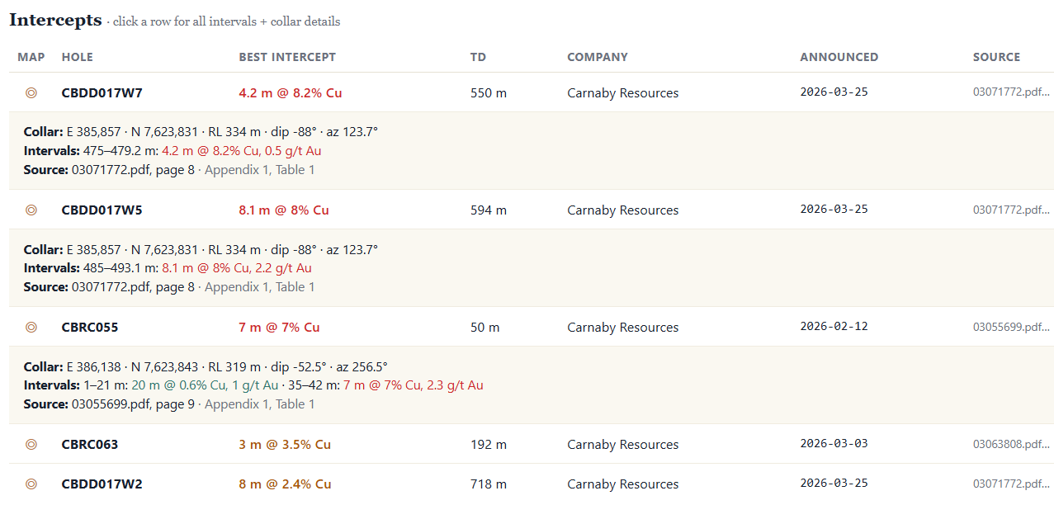
Task: Sort by the Announced column header
Action: tap(839, 57)
